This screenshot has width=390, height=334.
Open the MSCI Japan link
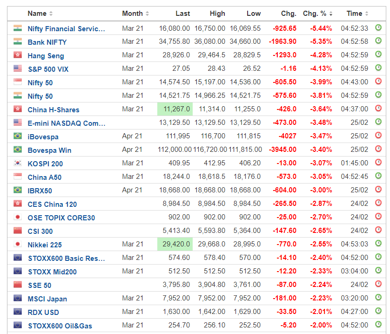point(47,299)
